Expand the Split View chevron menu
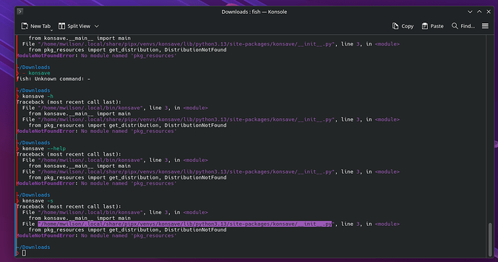This screenshot has height=262, width=498. coord(97,26)
